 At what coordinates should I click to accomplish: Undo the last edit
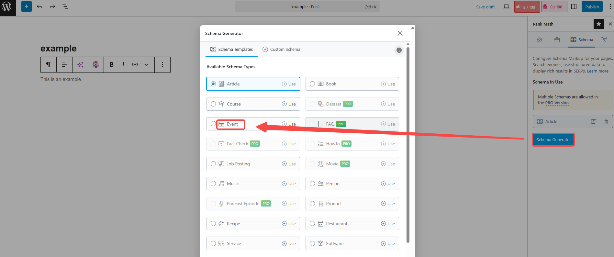click(x=39, y=6)
